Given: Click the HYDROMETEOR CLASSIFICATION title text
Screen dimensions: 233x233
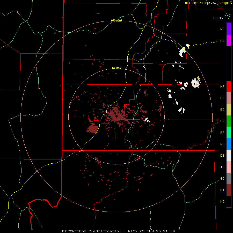Looking at the screenshot, I should (x=91, y=231).
